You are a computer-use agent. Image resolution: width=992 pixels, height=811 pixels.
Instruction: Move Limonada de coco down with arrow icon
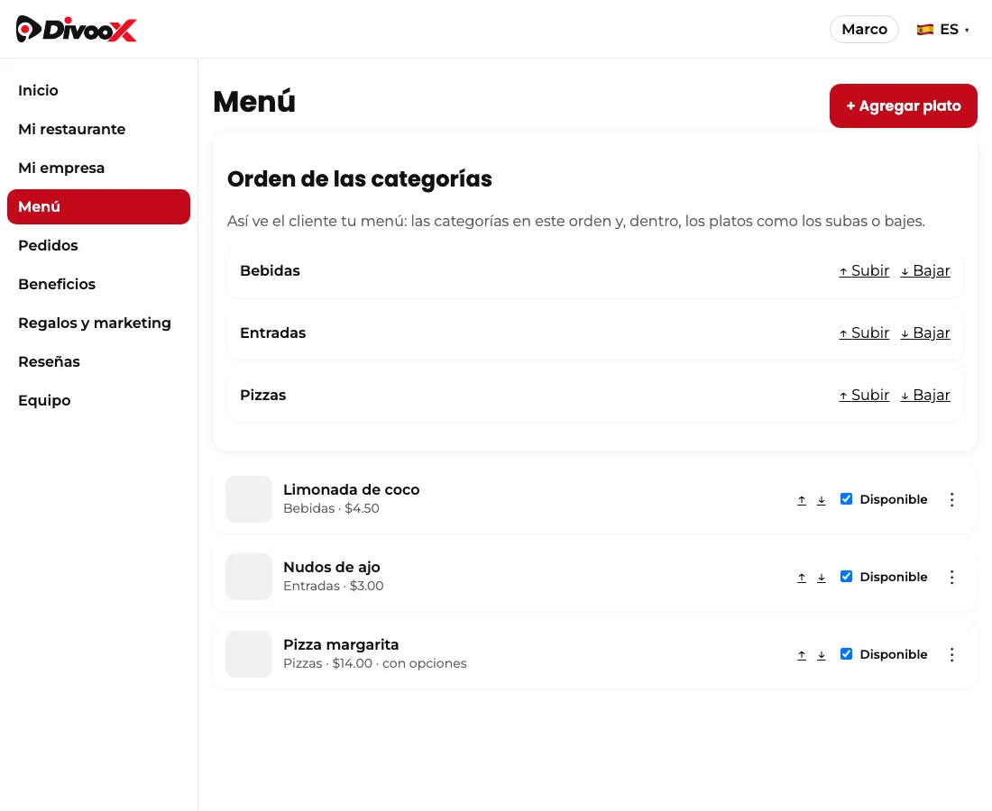click(x=822, y=500)
